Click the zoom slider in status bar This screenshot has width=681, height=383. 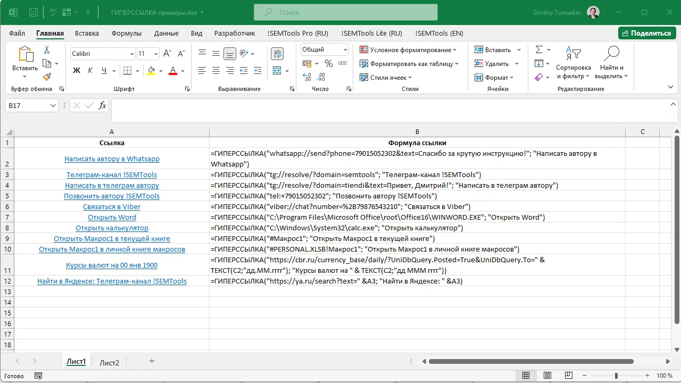click(616, 376)
